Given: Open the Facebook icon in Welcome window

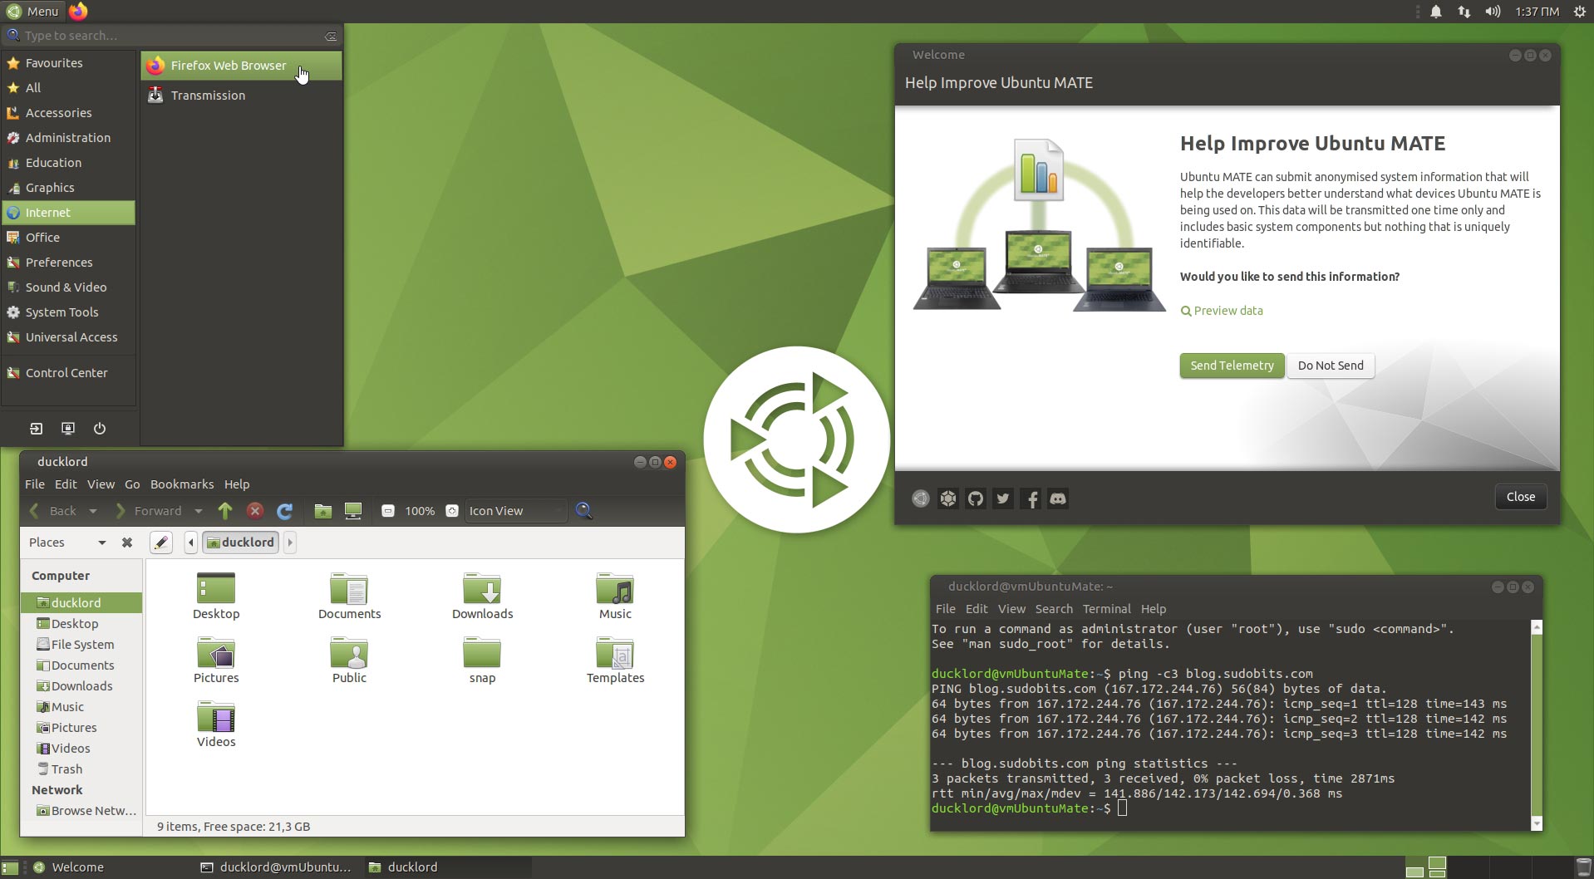Looking at the screenshot, I should click(x=1030, y=498).
